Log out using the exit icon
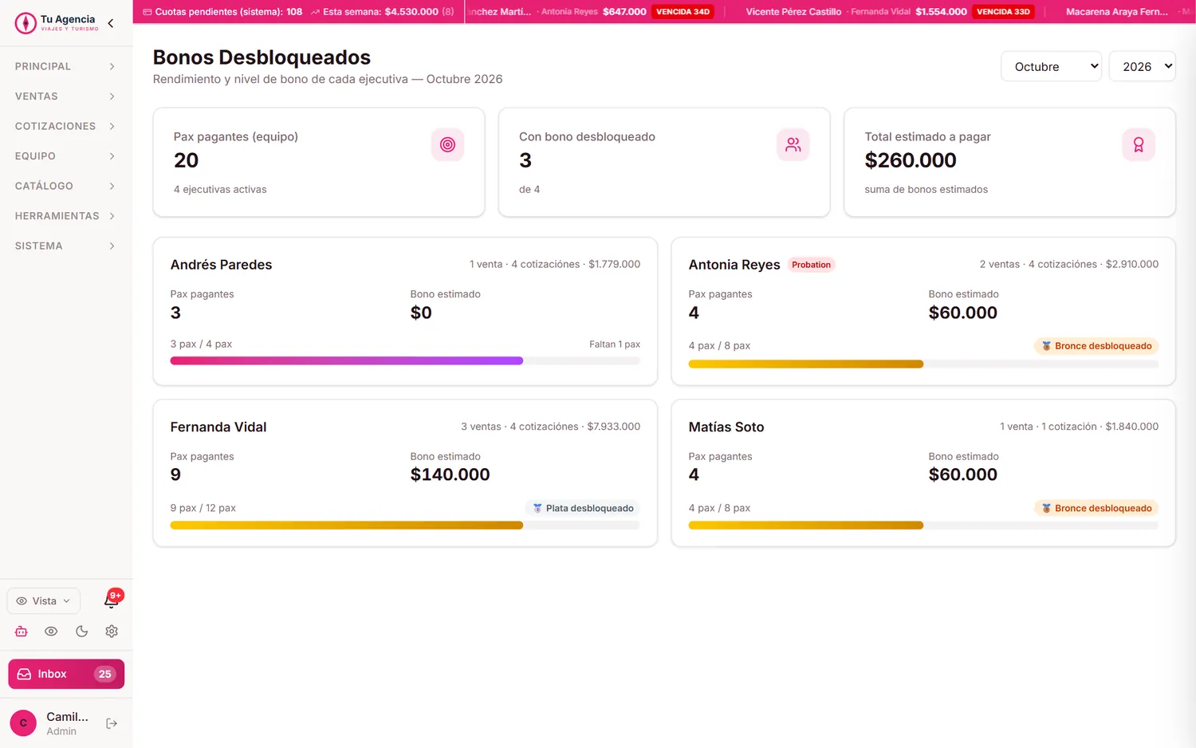The height and width of the screenshot is (748, 1196). (112, 723)
